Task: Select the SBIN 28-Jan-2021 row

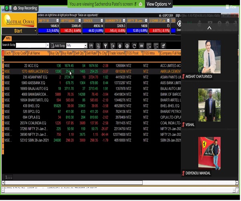Action: tap(92, 141)
